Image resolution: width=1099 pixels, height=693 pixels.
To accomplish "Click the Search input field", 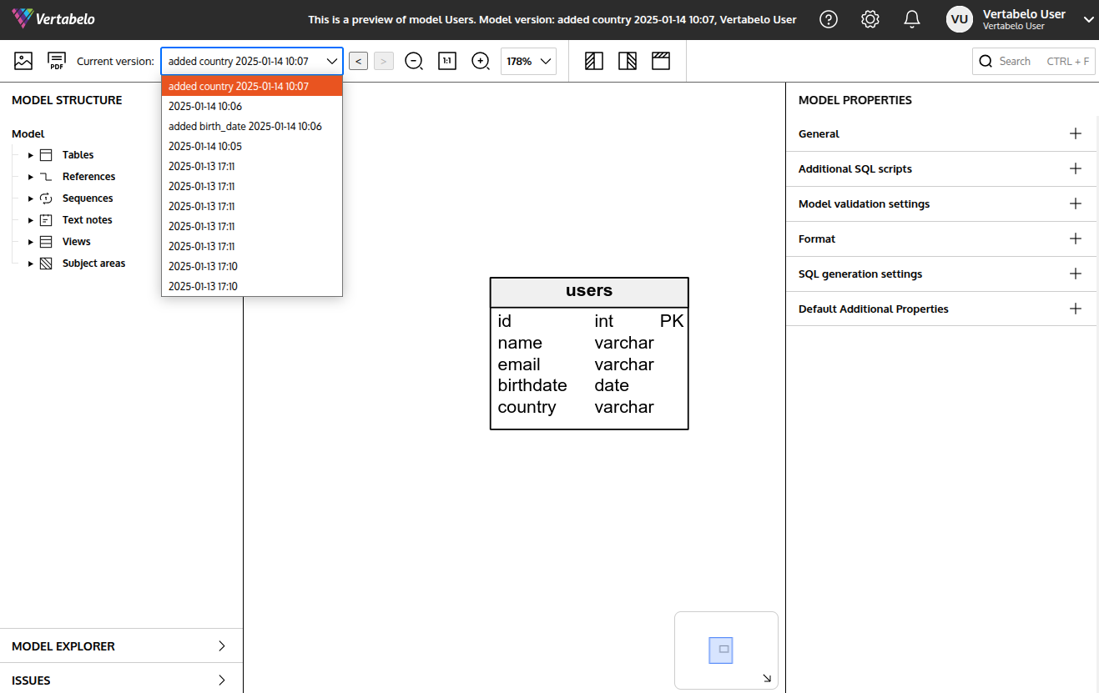I will [1033, 61].
